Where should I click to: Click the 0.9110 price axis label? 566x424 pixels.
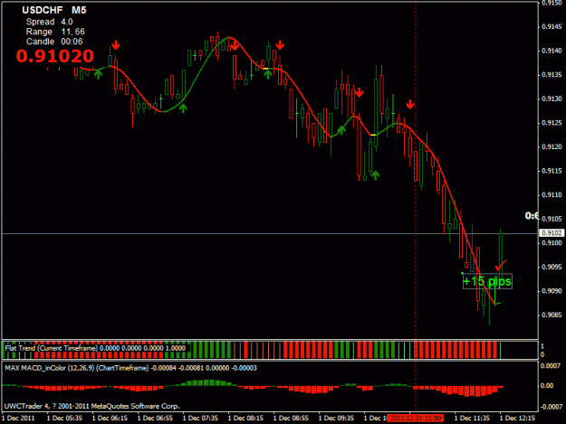click(x=552, y=195)
